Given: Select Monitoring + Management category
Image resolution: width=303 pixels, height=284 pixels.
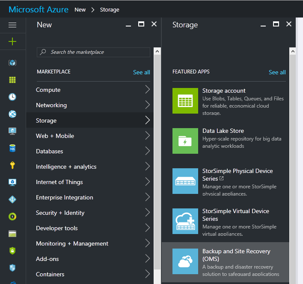Looking at the screenshot, I should pyautogui.click(x=90, y=243).
